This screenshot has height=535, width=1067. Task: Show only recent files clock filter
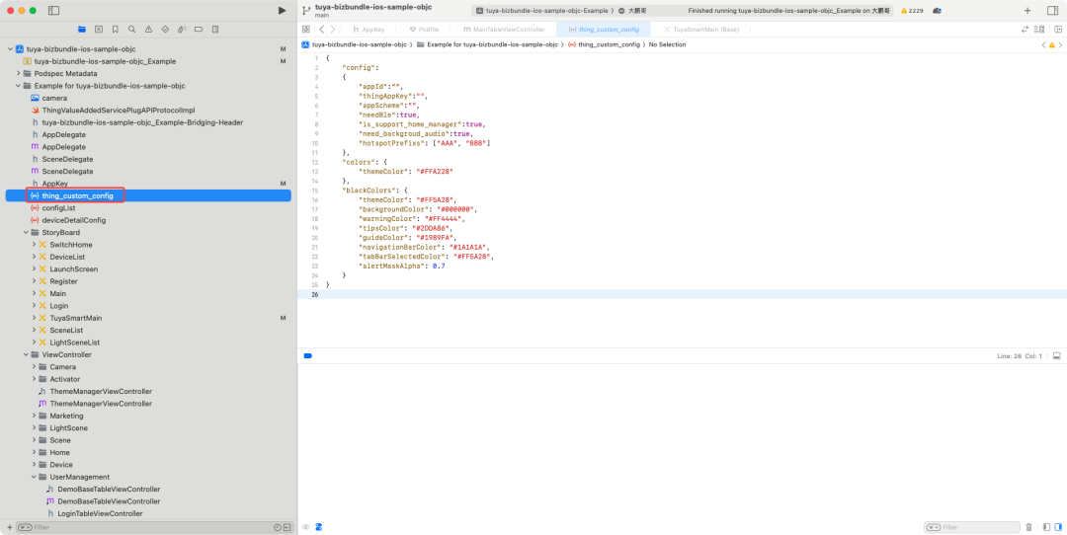tap(278, 527)
